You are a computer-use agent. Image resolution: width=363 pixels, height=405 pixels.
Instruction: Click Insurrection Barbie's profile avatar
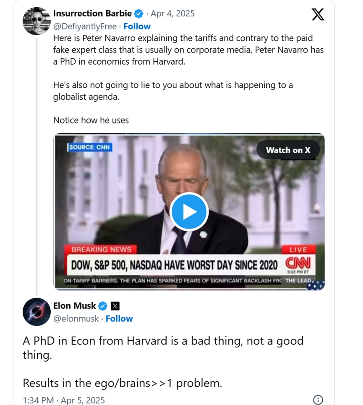(x=37, y=21)
